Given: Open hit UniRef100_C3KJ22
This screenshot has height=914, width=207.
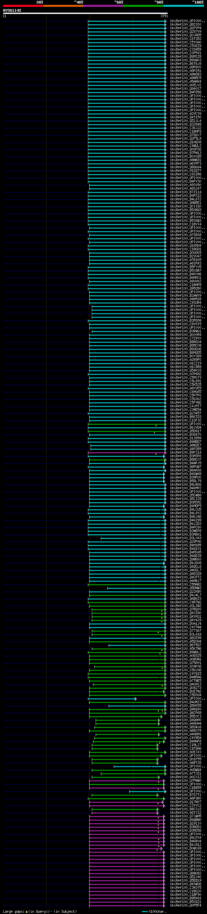Looking at the screenshot, I should pos(185,128).
